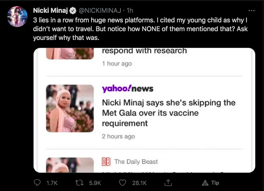Open the @NICKIMINAJ handle link
This screenshot has height=191, width=264.
pos(97,10)
